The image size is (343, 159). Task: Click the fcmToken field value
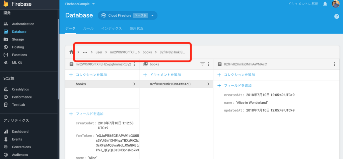point(118,143)
